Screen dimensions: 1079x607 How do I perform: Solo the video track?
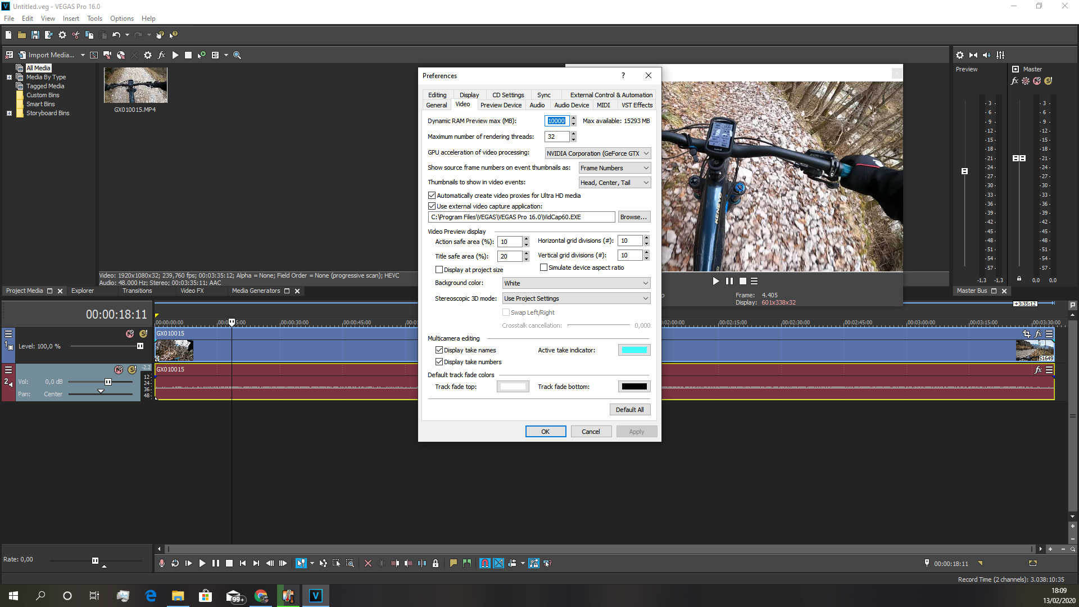pos(143,334)
